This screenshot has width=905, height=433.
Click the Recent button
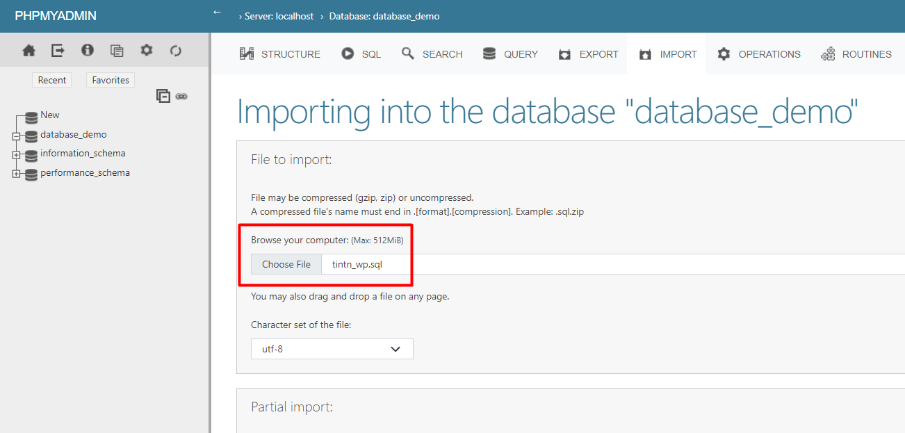[x=52, y=80]
